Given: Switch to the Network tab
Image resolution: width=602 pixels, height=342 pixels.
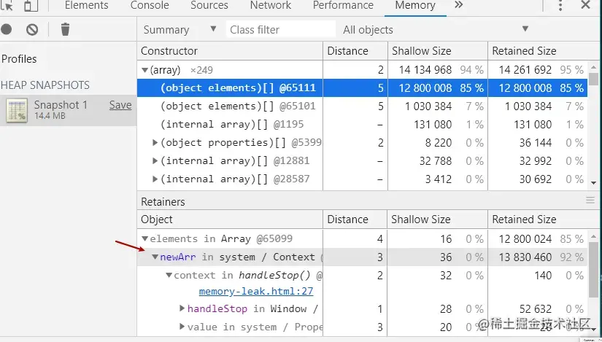Looking at the screenshot, I should tap(271, 5).
